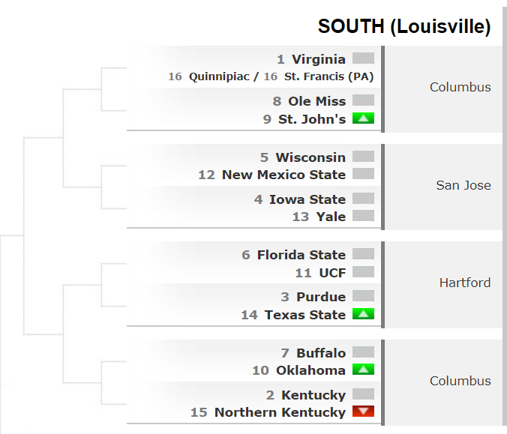Select St. Francis (PA) team name
This screenshot has width=507, height=434.
click(328, 77)
